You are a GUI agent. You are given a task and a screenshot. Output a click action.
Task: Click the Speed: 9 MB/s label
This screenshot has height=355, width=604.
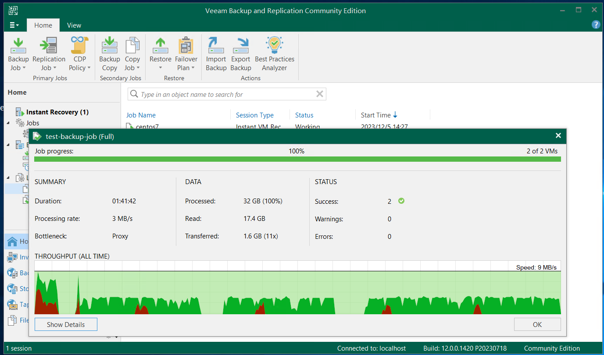click(x=536, y=267)
